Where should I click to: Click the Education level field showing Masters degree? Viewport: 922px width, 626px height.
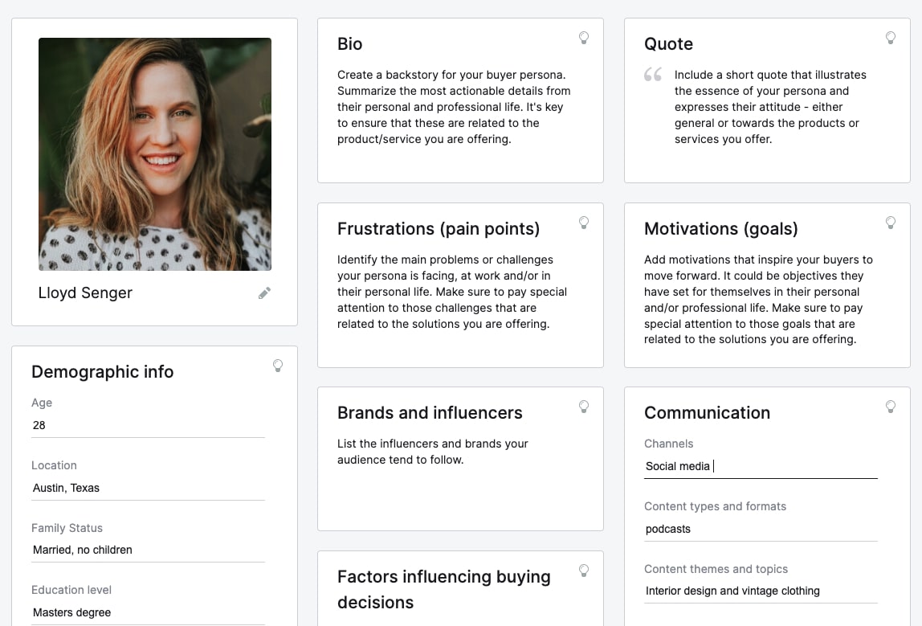coord(148,612)
